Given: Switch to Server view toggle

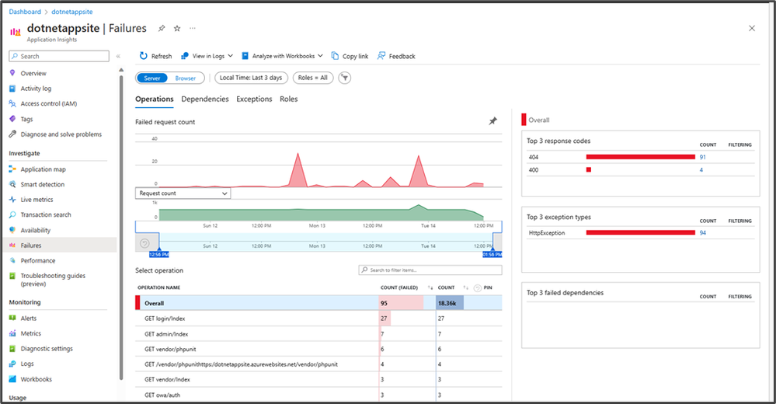Looking at the screenshot, I should [x=152, y=78].
